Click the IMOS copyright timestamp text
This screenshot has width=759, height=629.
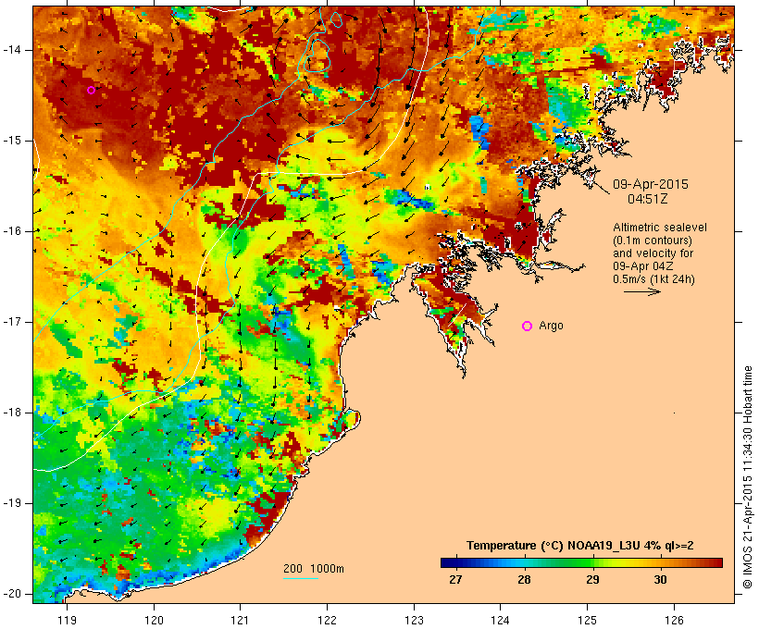(x=747, y=477)
